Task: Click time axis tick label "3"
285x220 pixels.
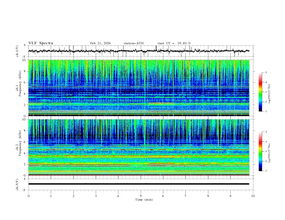Action: pyautogui.click(x=96, y=196)
